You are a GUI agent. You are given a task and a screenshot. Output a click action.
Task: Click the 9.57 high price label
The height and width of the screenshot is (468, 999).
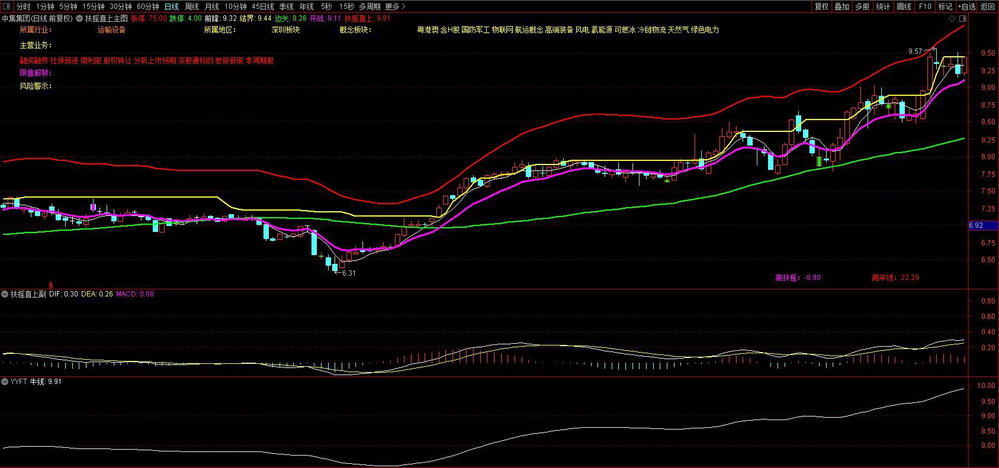[x=916, y=51]
